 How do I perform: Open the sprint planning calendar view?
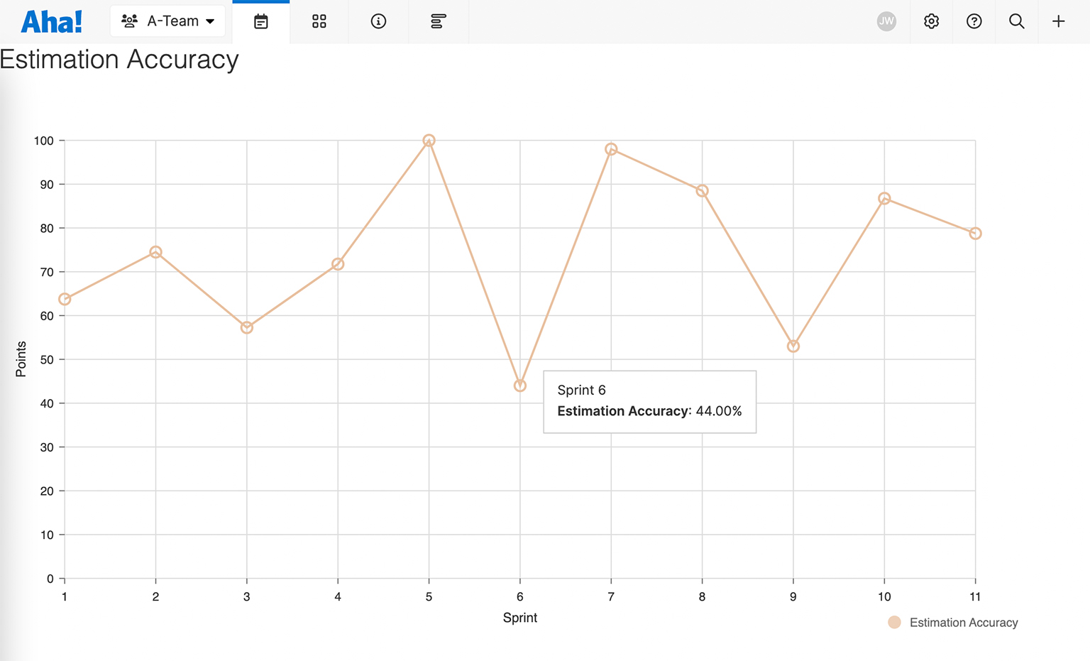260,21
